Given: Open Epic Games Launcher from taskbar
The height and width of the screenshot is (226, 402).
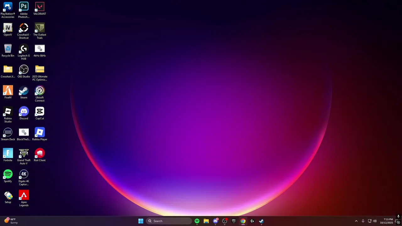Looking at the screenshot, I should [x=234, y=221].
